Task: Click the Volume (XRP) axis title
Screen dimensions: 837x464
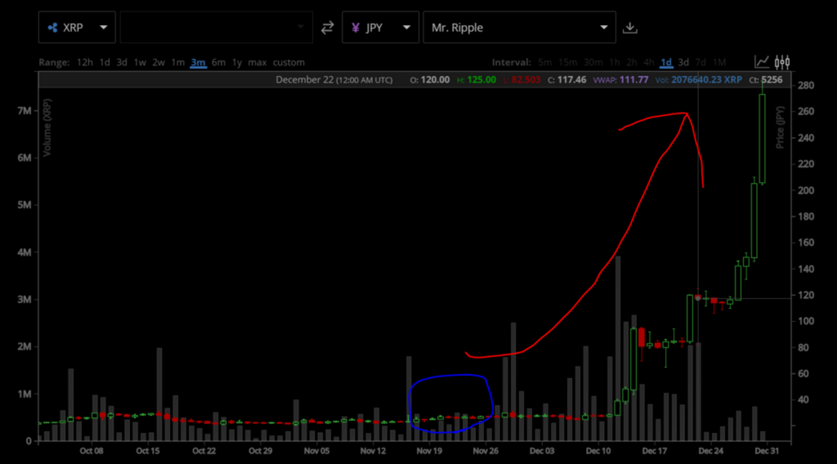Action: click(46, 127)
